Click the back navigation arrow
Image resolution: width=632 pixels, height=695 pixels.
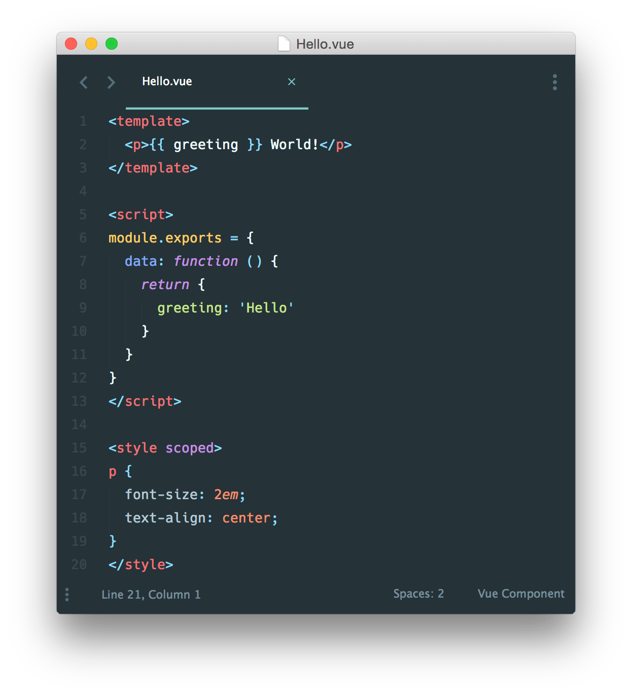pyautogui.click(x=83, y=82)
